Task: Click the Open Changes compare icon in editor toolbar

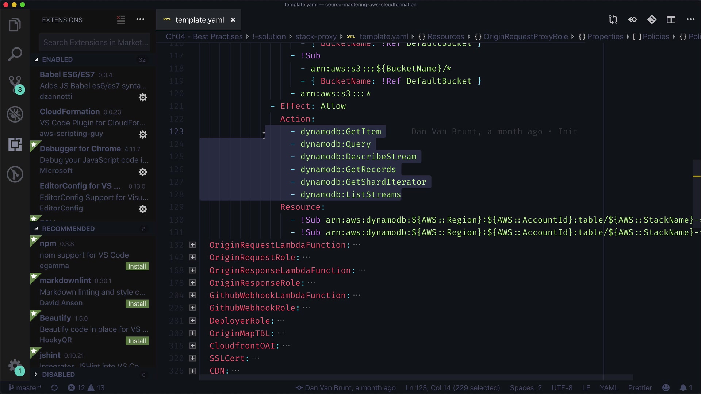Action: point(613,20)
